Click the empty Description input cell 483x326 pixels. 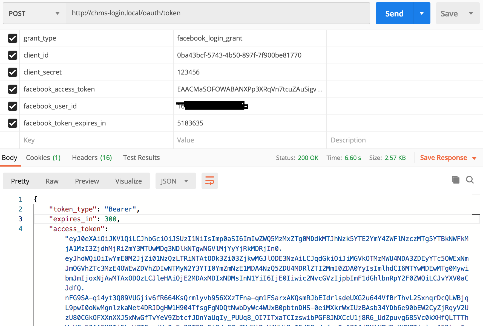tap(405, 140)
